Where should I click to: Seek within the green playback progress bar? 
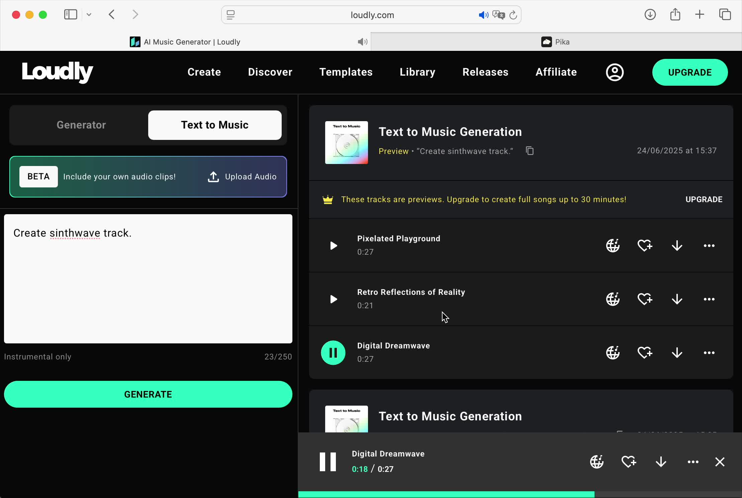pos(468,494)
